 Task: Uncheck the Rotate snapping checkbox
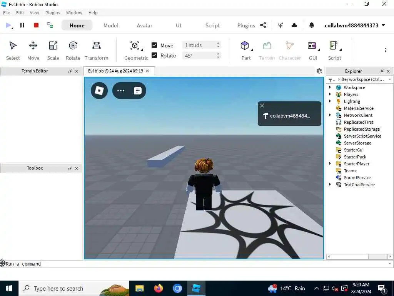[x=154, y=55]
